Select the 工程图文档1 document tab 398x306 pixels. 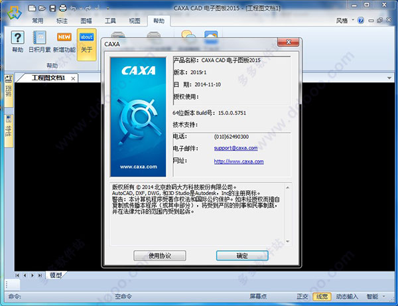coord(48,78)
